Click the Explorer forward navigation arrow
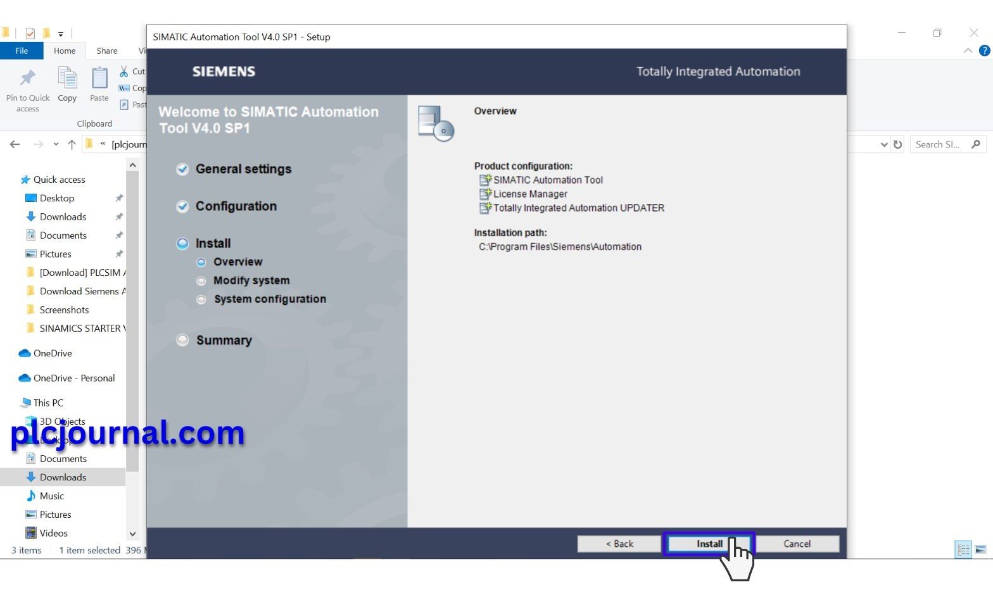Screen dimensions: 993x595 click(x=38, y=144)
